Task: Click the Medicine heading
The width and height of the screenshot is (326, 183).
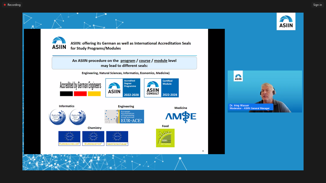Action: pos(181,108)
